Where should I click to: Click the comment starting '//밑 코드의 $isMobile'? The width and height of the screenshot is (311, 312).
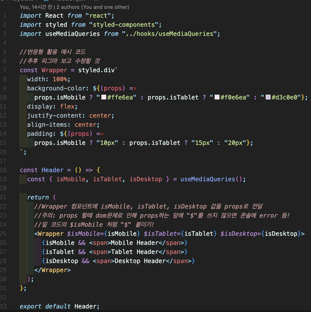point(94,225)
